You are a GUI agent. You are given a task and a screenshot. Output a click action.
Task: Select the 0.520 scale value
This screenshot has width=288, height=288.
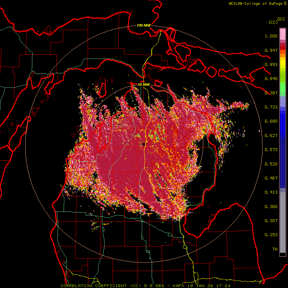point(271,164)
